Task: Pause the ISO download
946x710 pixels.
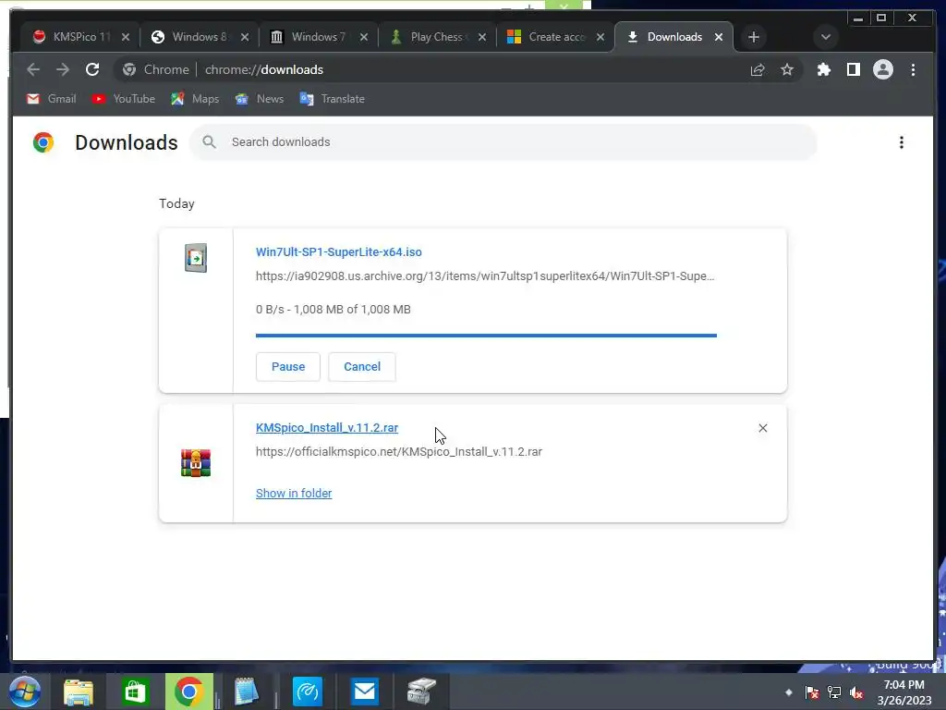Action: pos(288,366)
